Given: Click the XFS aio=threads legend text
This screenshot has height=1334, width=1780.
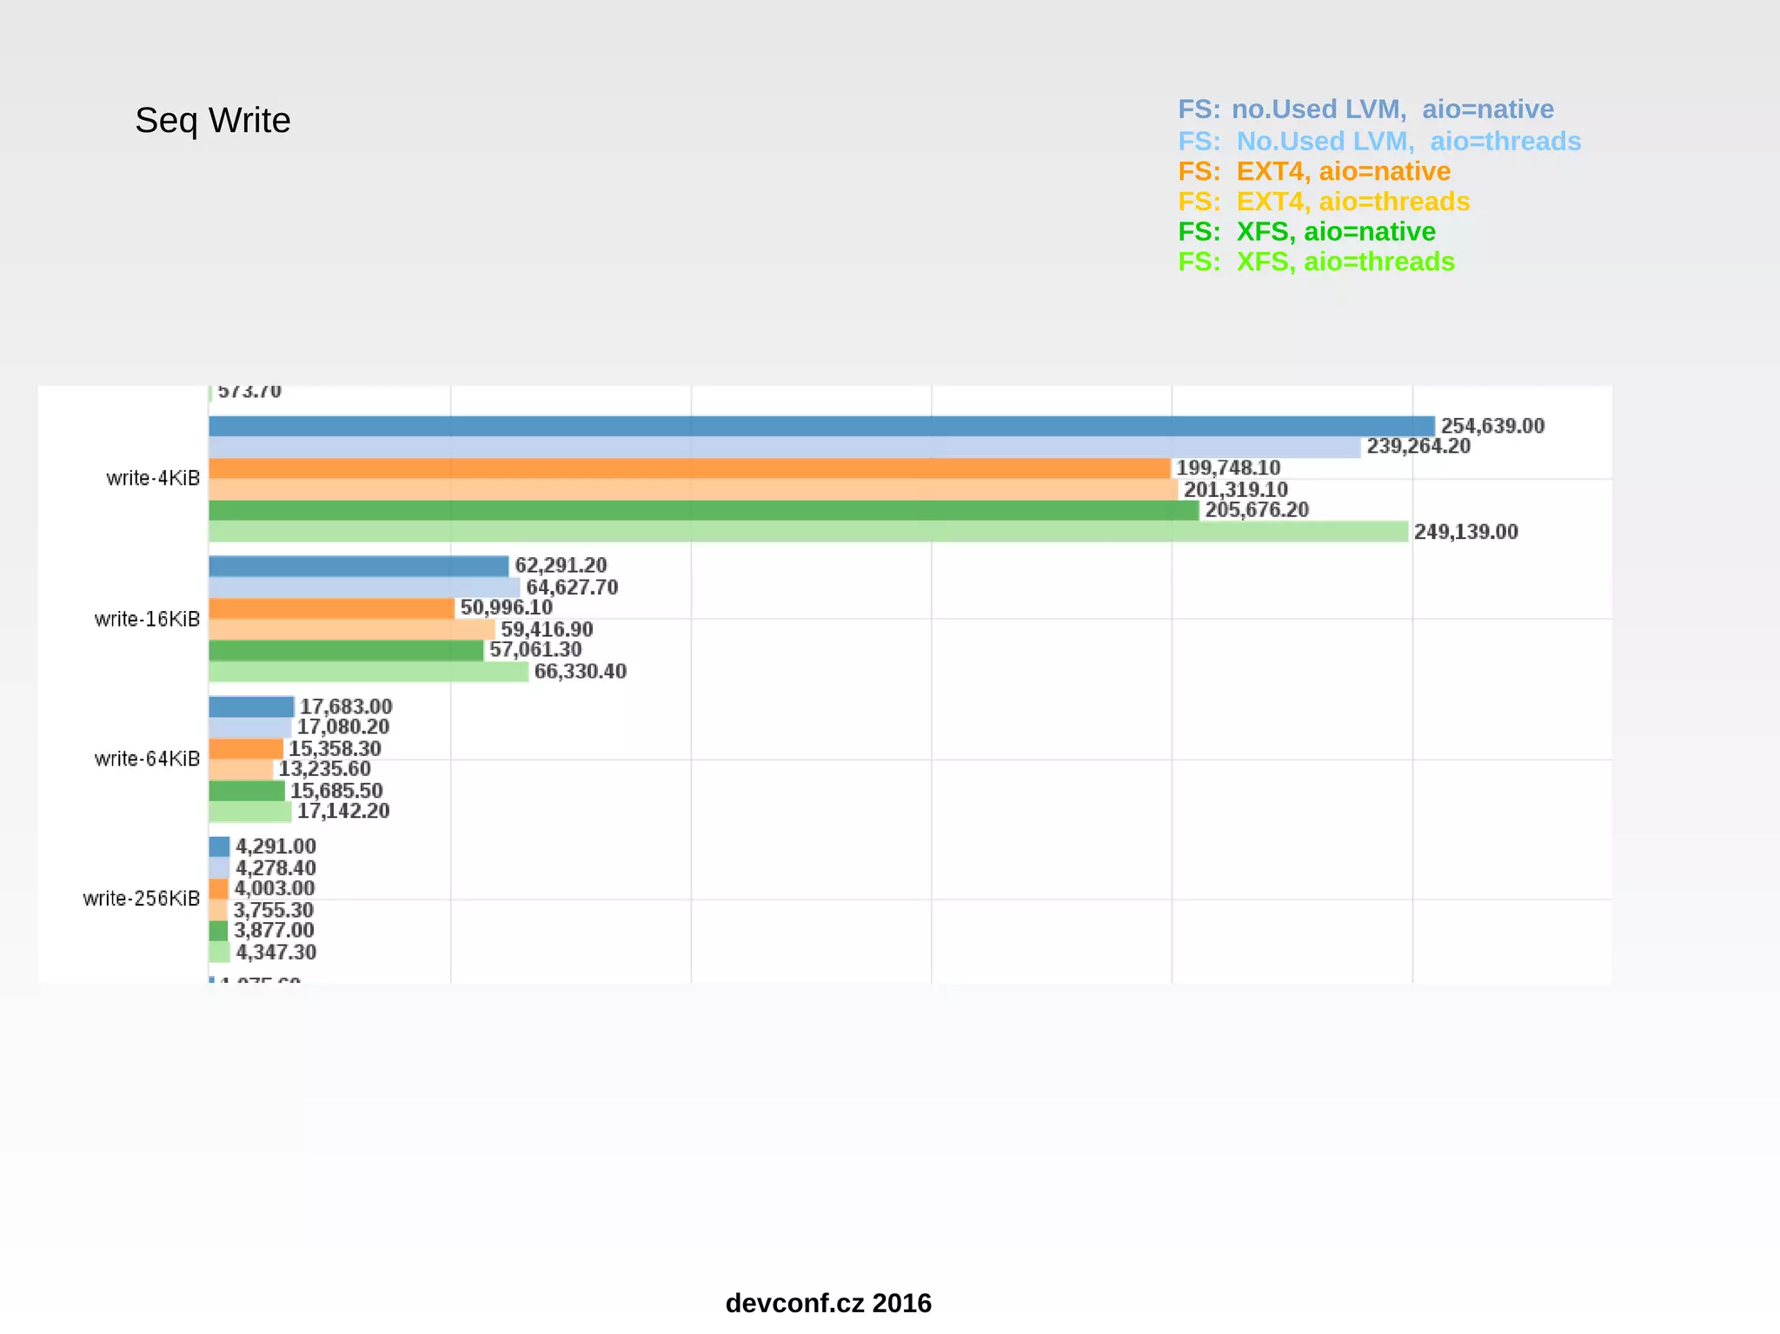Looking at the screenshot, I should pos(1316,262).
